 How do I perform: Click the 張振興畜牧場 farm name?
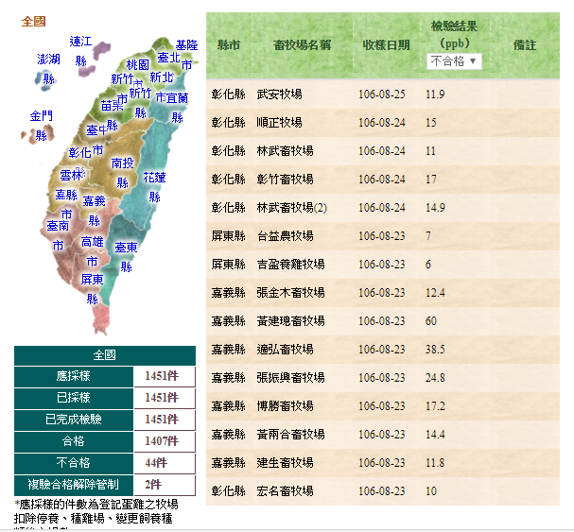(290, 378)
